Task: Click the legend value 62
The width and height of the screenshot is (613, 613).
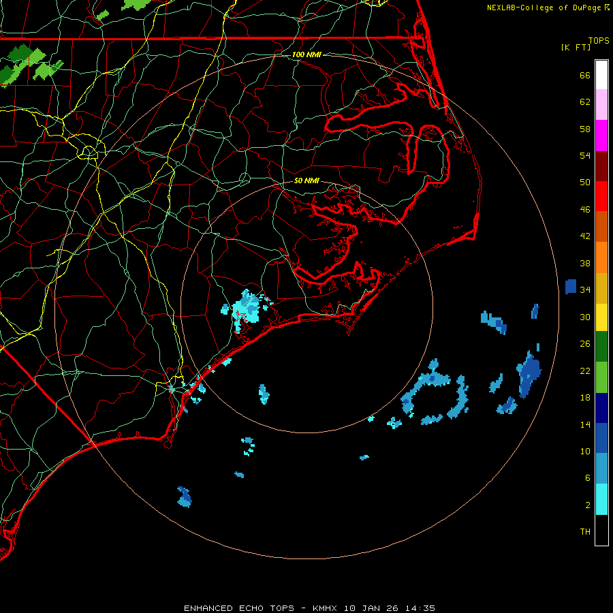Action: pyautogui.click(x=585, y=102)
